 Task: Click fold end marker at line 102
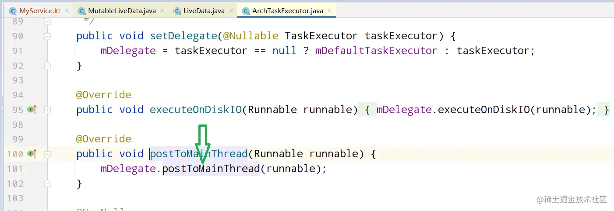[x=47, y=183]
